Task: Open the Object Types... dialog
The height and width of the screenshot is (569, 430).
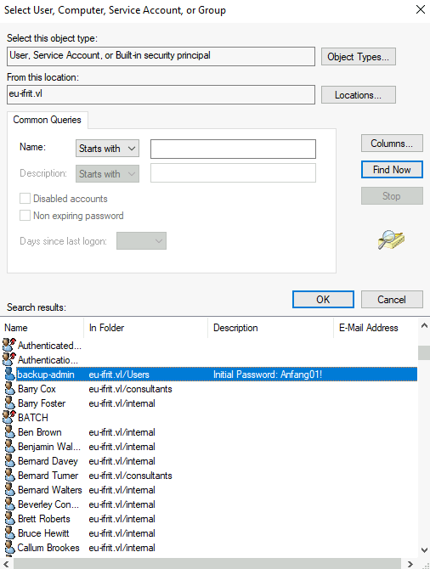Action: (359, 57)
